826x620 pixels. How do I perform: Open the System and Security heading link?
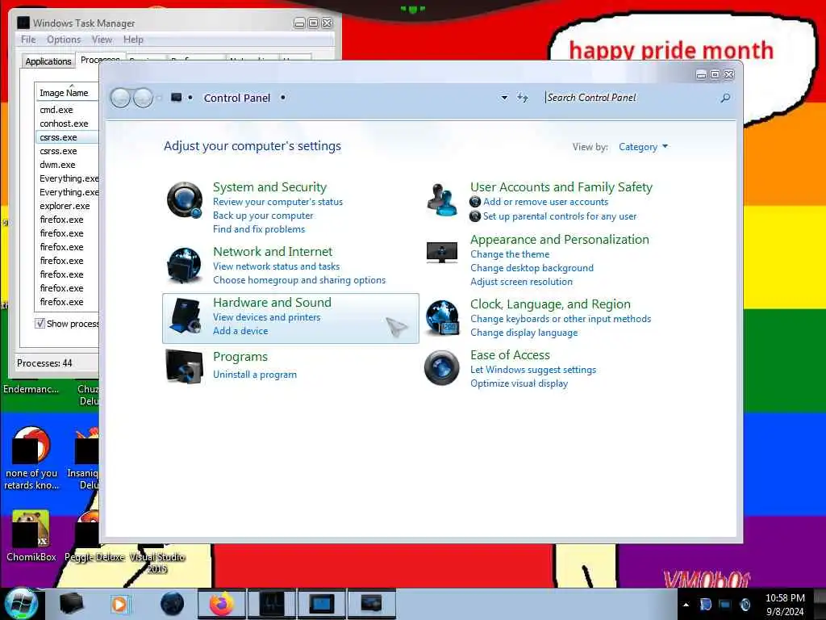coord(269,187)
